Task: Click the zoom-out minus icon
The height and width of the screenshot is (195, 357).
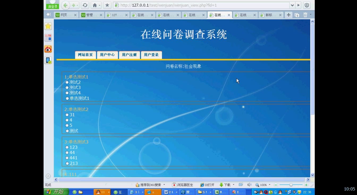Action: coord(276,185)
